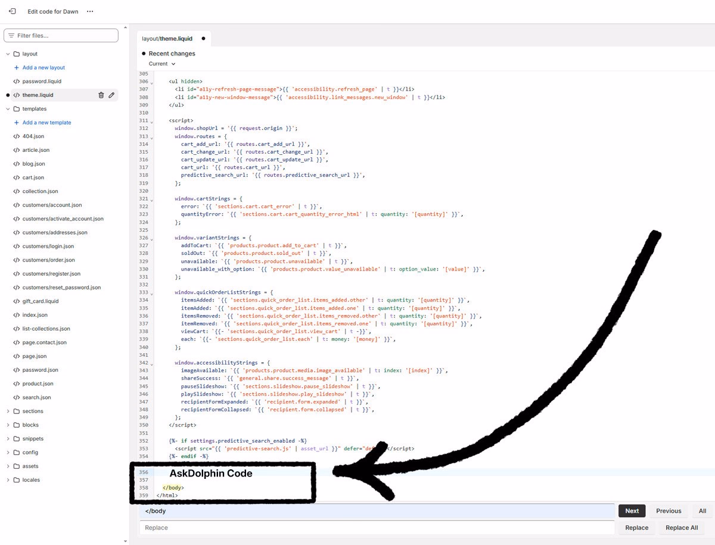Open page.contact.json file
Image resolution: width=715 pixels, height=545 pixels.
(x=45, y=341)
